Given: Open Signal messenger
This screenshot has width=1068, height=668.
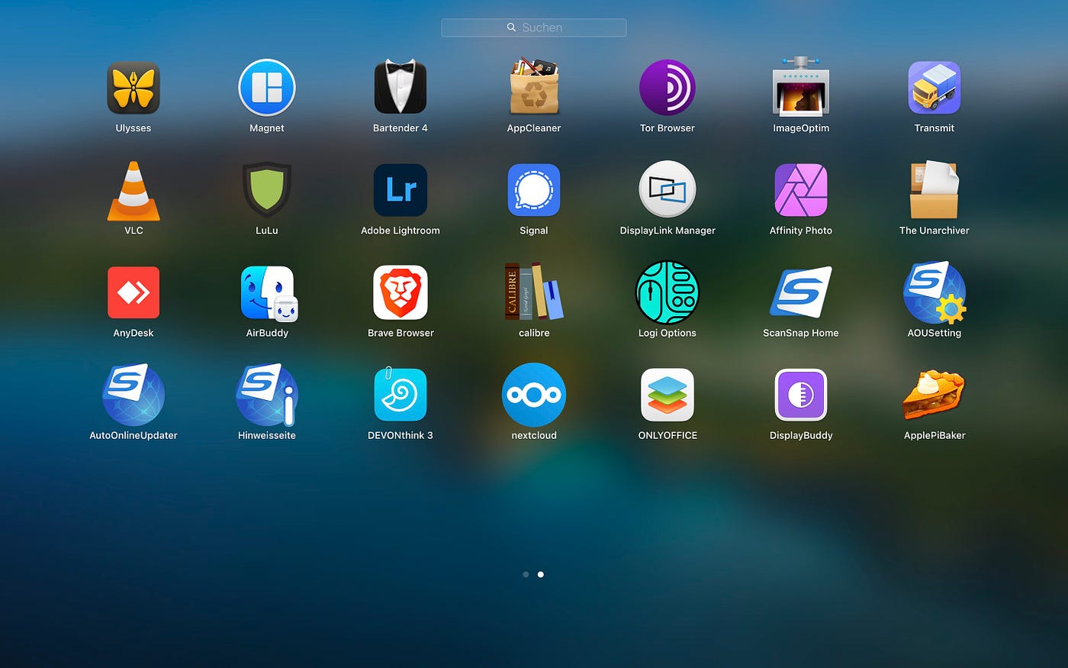Looking at the screenshot, I should [534, 190].
